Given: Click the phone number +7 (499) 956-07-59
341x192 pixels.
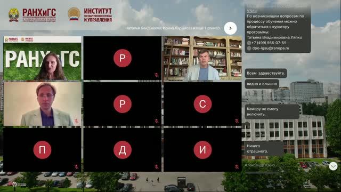Looking at the screenshot, I should tap(269, 43).
